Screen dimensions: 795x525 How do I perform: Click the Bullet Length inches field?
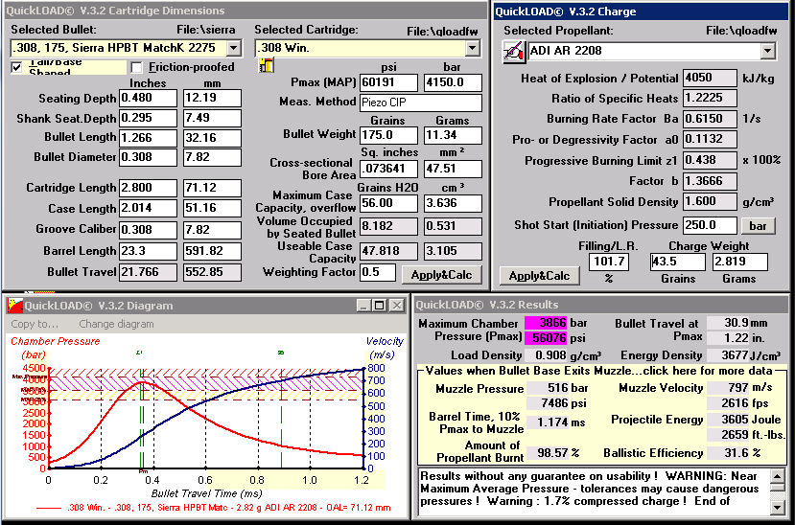148,138
